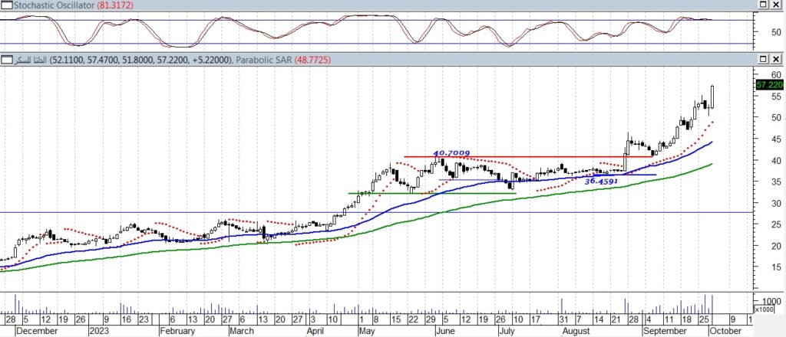Screen dimensions: 786x337
Task: Click the x1000 volume scale label
Action: pos(765,310)
